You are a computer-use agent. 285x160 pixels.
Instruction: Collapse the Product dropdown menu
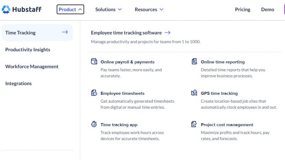(70, 10)
